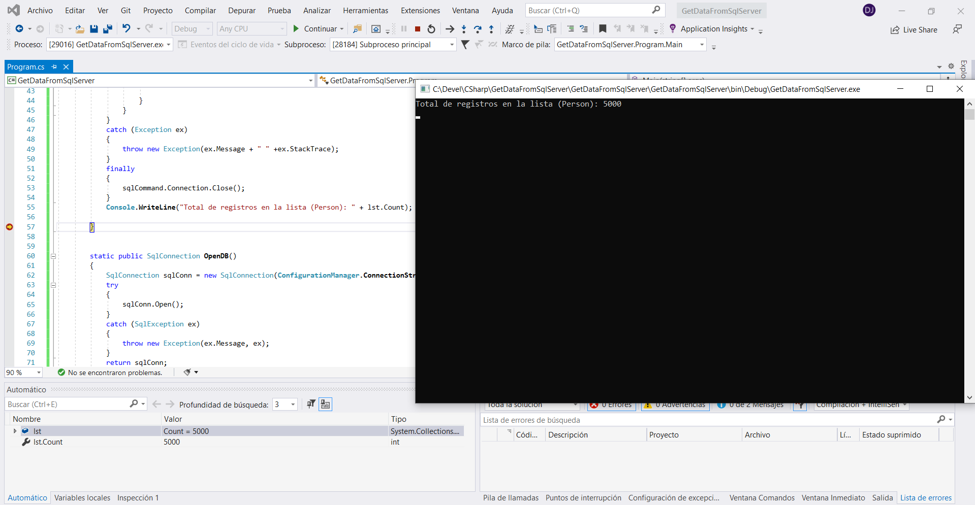Viewport: 975px width, 505px height.
Task: Click the feedback icon beside Live Share
Action: tap(957, 29)
